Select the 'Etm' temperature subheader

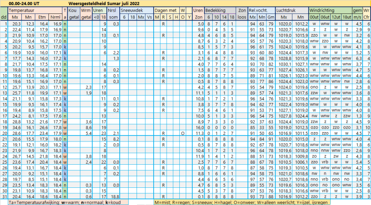[42, 17]
